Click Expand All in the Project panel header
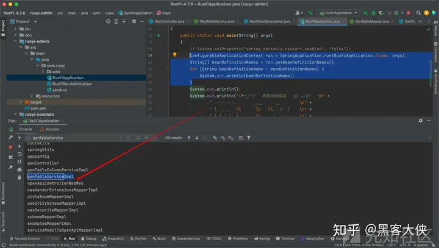 pos(116,21)
